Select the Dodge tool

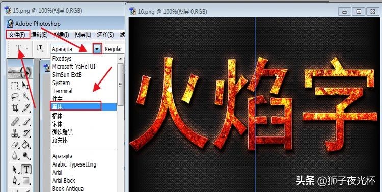click(26, 155)
